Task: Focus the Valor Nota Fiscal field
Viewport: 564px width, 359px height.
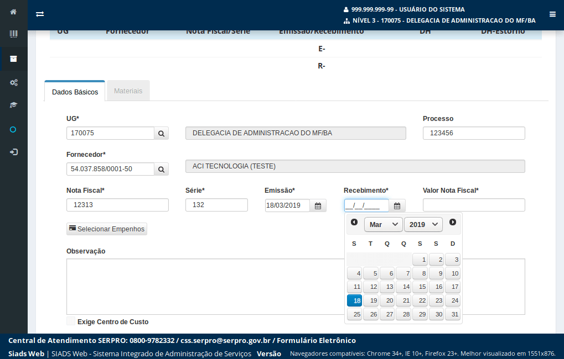Action: click(474, 205)
